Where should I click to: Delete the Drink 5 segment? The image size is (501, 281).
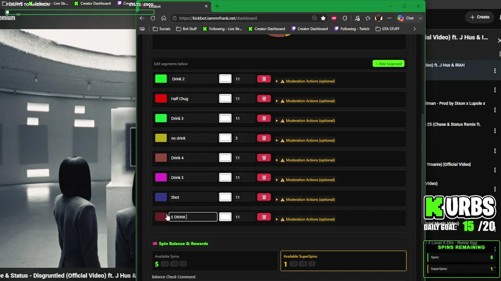pos(264,177)
